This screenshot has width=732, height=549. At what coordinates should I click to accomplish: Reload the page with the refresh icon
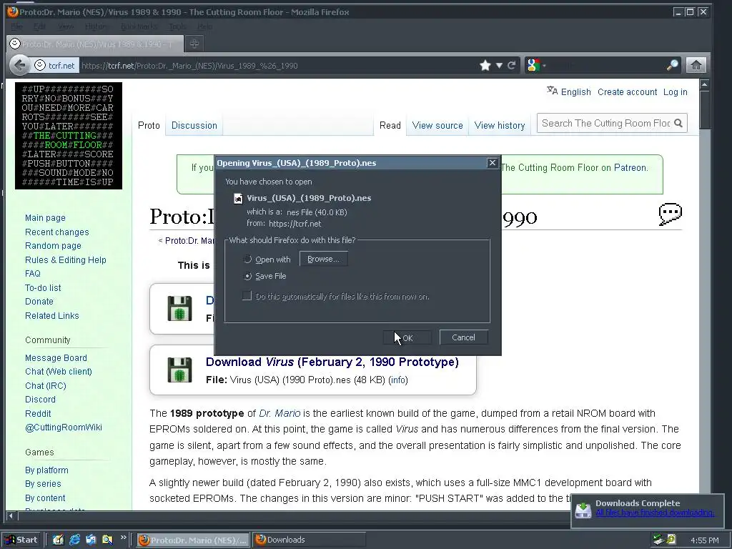tap(512, 65)
